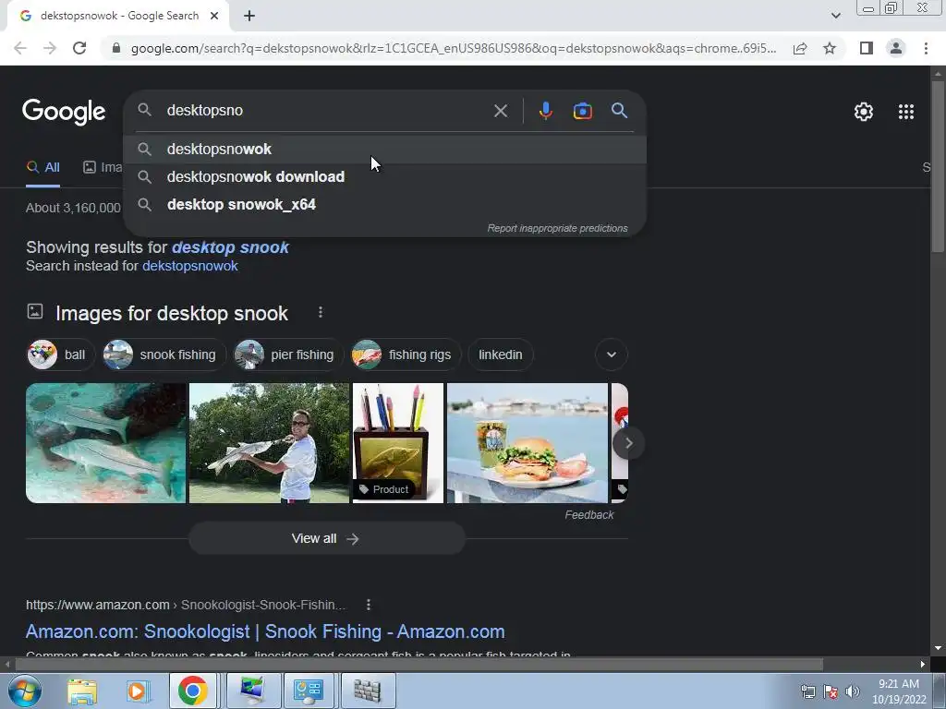Open the pencil holder Product image
The image size is (946, 709).
397,443
